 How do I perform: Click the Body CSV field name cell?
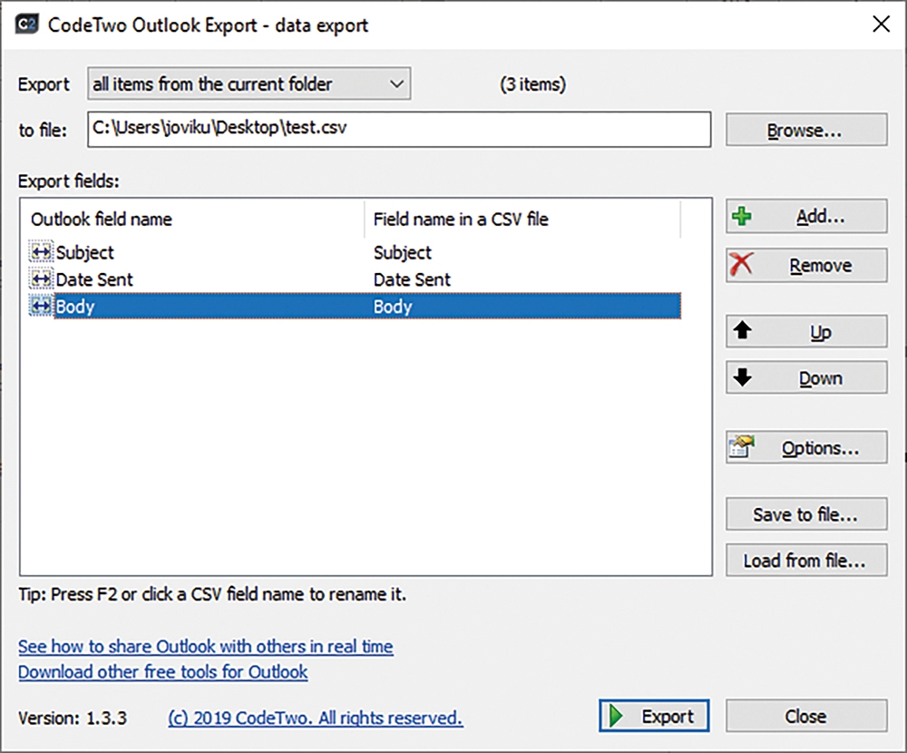[x=393, y=307]
